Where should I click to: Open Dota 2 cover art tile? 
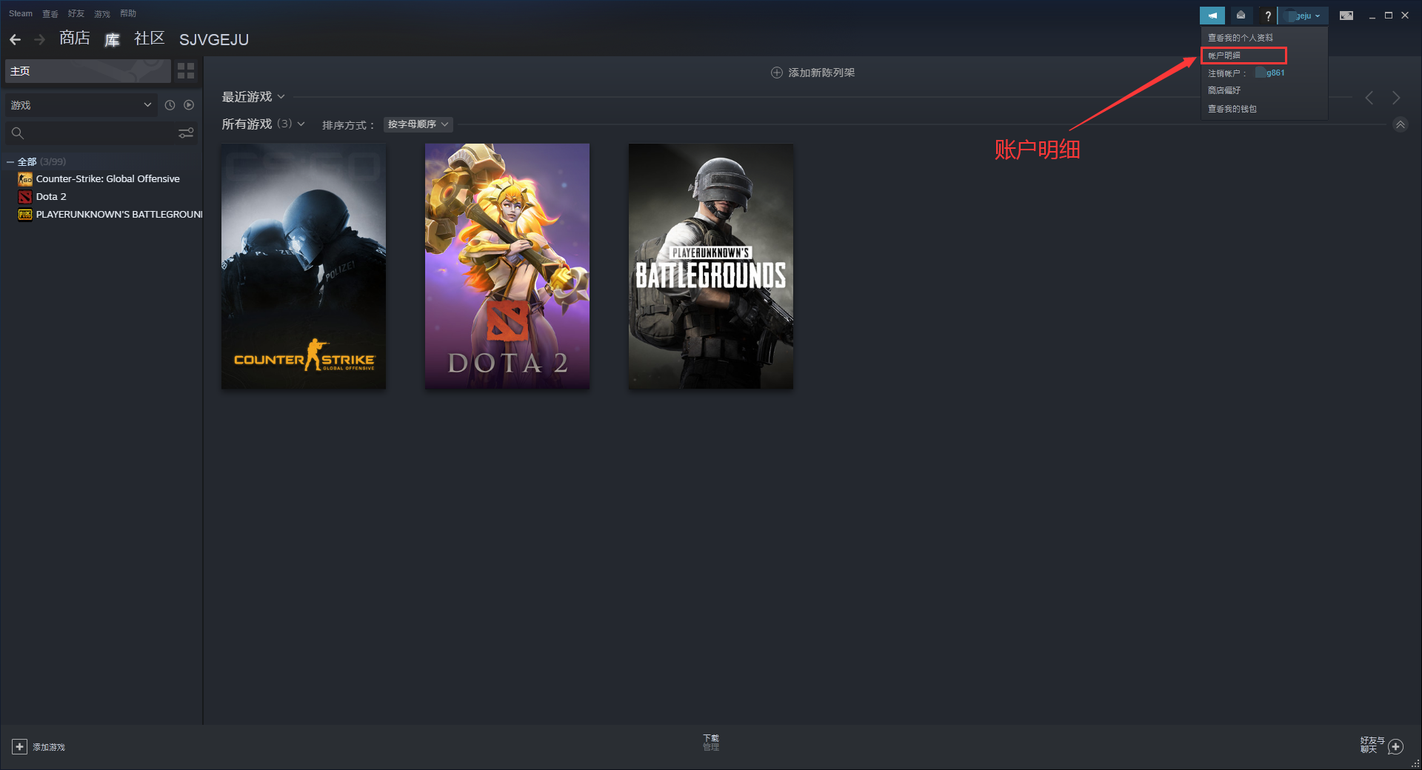(507, 267)
